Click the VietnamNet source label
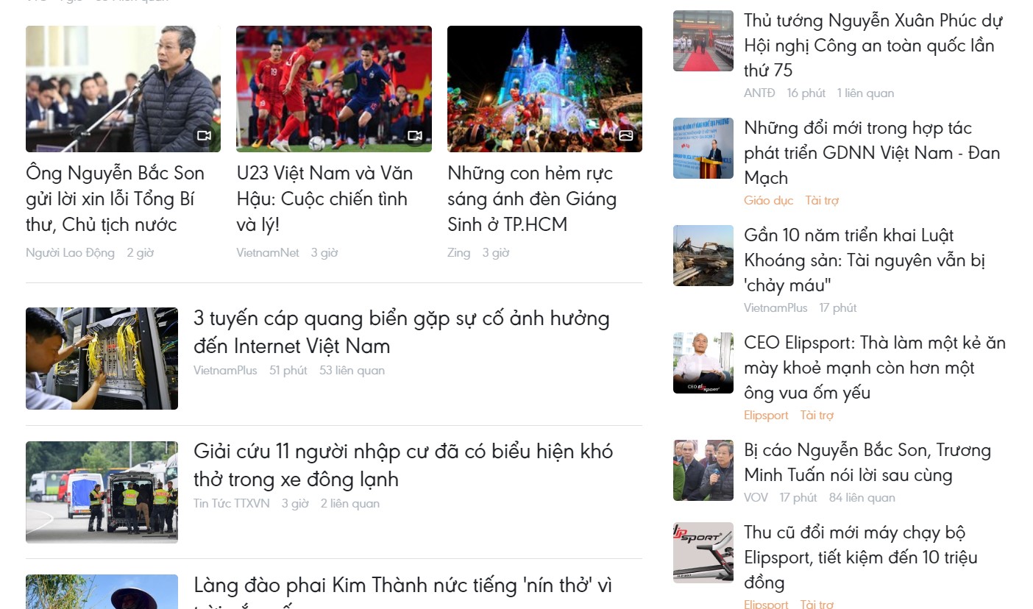This screenshot has height=609, width=1033. coord(268,252)
